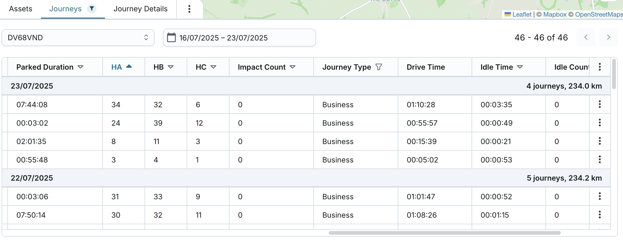Click the Idle Time column sort arrow
The height and width of the screenshot is (245, 623).
point(520,67)
